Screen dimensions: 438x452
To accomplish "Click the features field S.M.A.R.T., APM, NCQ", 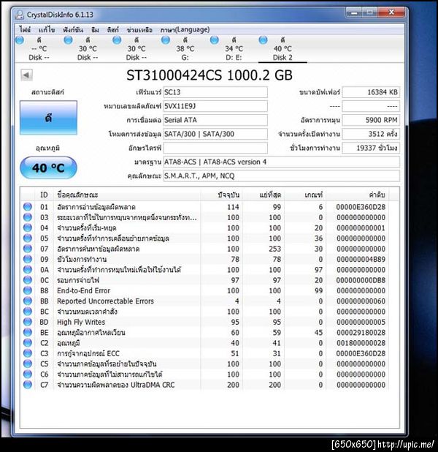I will tap(282, 176).
